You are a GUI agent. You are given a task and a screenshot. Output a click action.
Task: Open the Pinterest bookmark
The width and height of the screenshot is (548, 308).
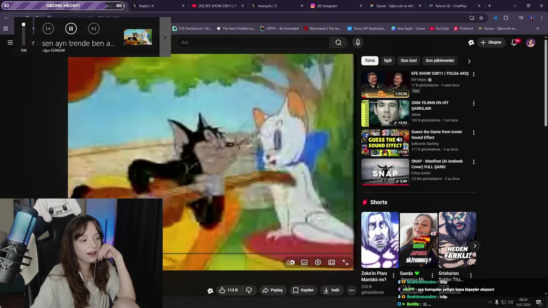click(x=463, y=29)
